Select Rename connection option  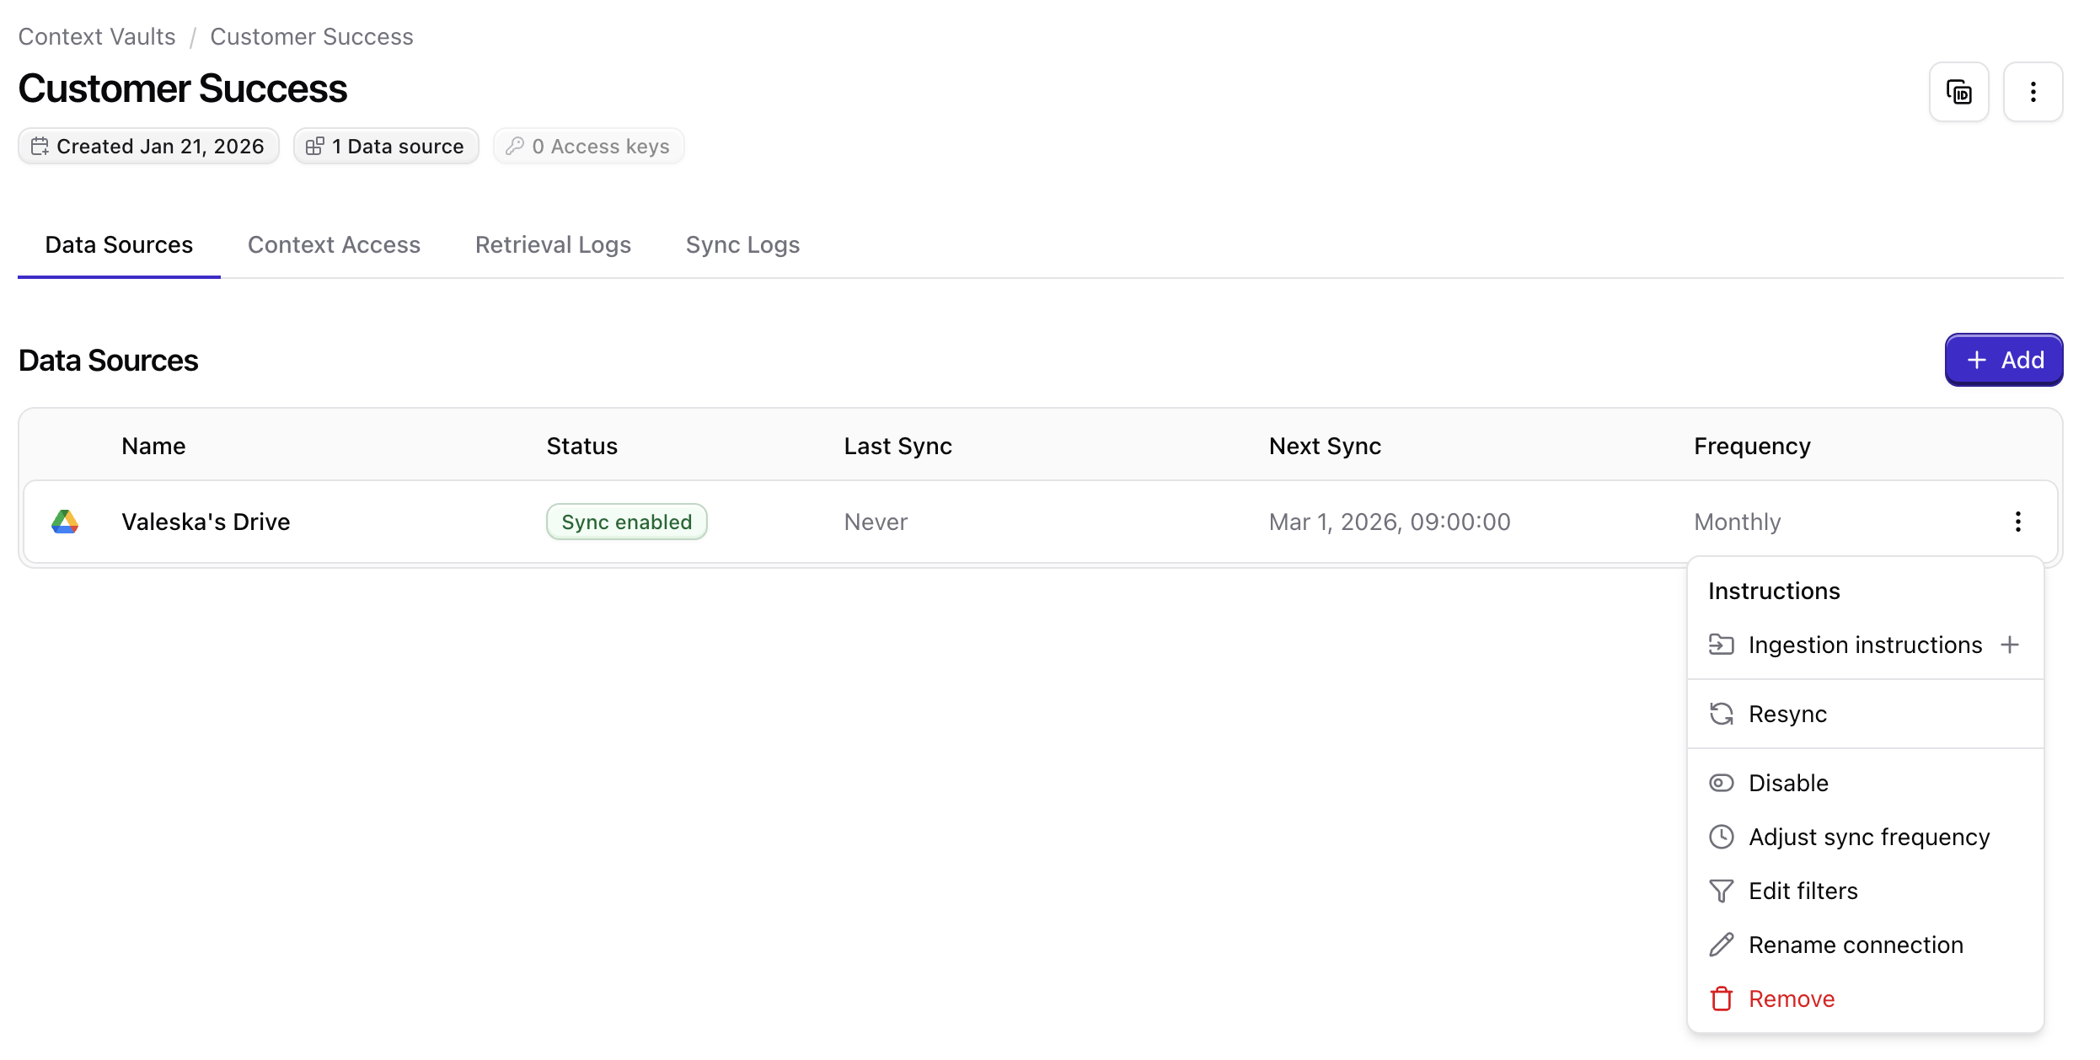1855,945
